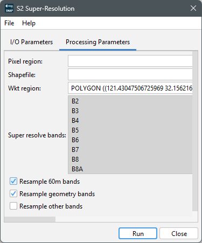202x243 pixels.
Task: Click the Shapefile text field
Action: 130,74
